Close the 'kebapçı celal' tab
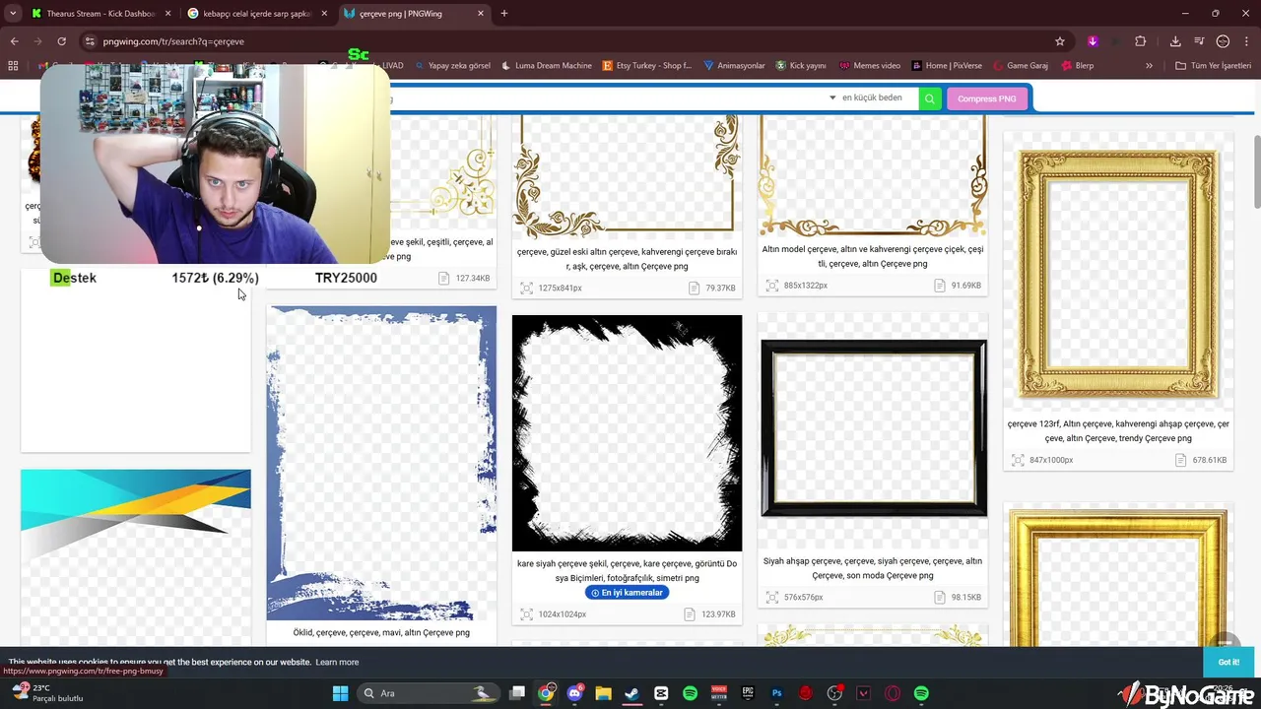1261x709 pixels. (x=324, y=14)
